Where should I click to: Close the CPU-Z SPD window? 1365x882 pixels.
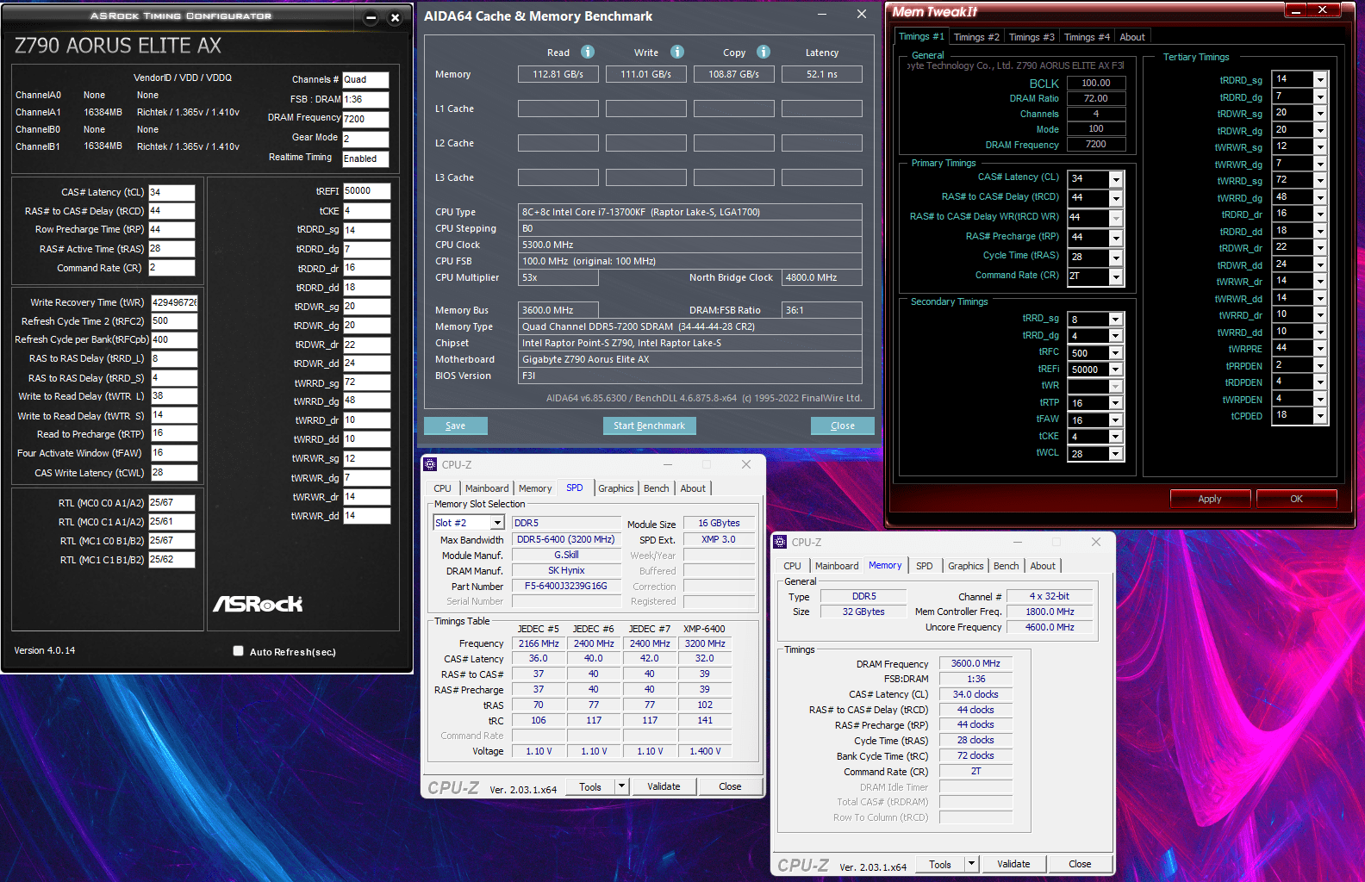pyautogui.click(x=746, y=464)
